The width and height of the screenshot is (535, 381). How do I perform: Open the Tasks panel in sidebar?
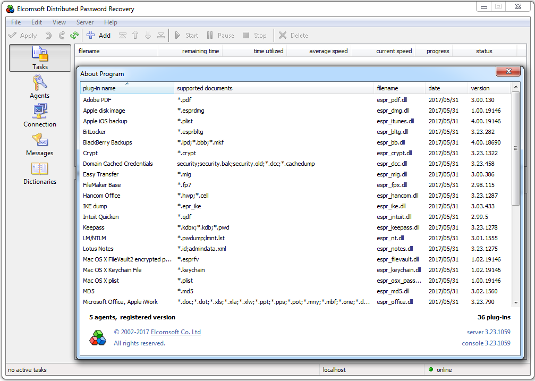pyautogui.click(x=40, y=58)
